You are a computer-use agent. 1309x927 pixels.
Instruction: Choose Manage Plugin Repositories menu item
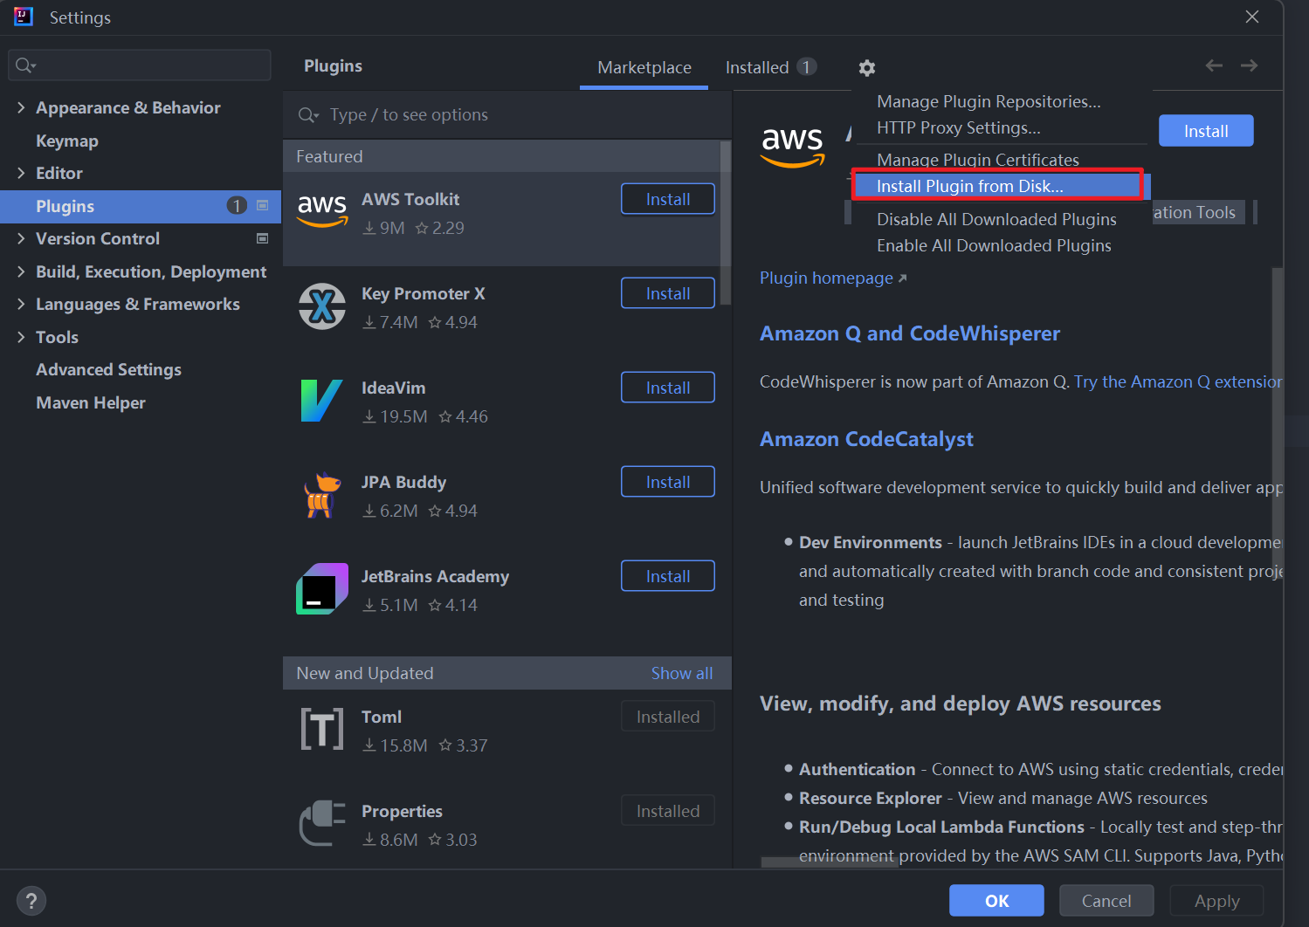click(989, 101)
